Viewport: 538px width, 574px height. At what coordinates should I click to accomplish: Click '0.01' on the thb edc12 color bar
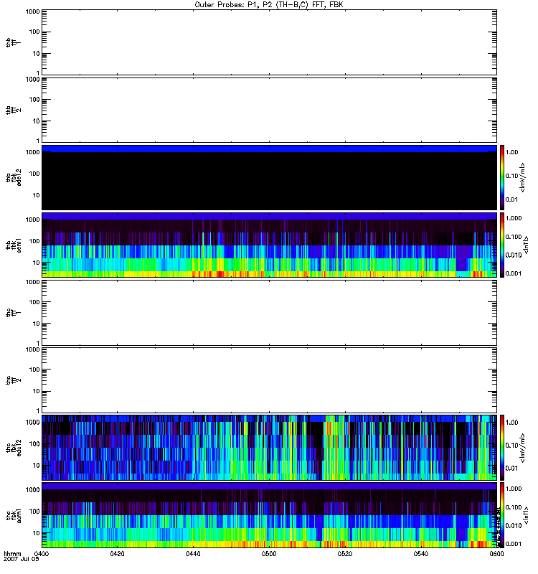tap(511, 199)
